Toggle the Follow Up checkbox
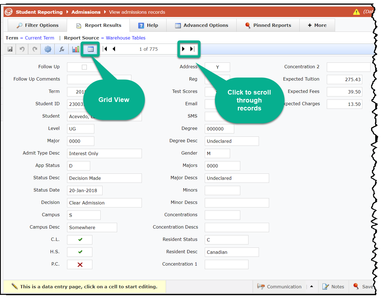The width and height of the screenshot is (384, 299). (x=84, y=67)
